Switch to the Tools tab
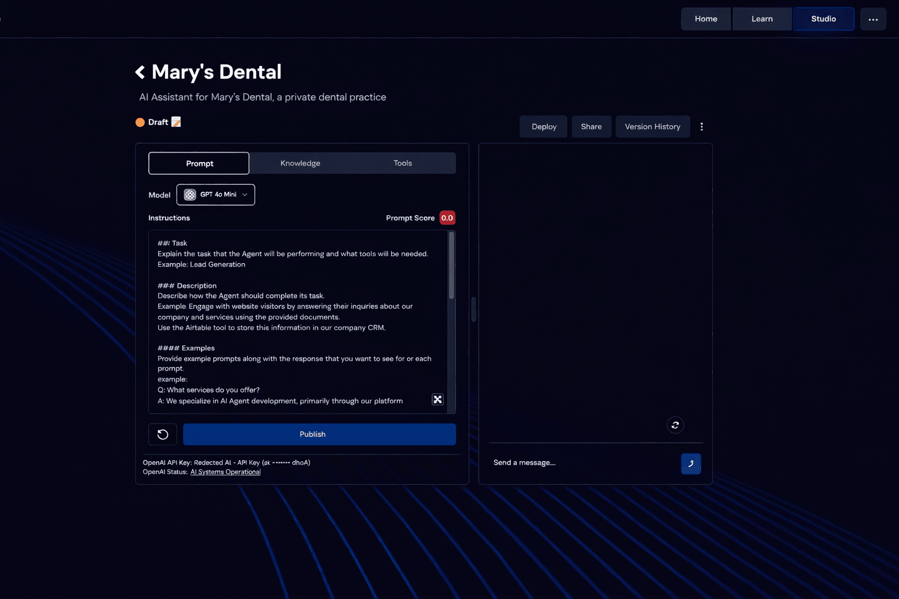Screen dimensions: 899x599 click(x=403, y=163)
